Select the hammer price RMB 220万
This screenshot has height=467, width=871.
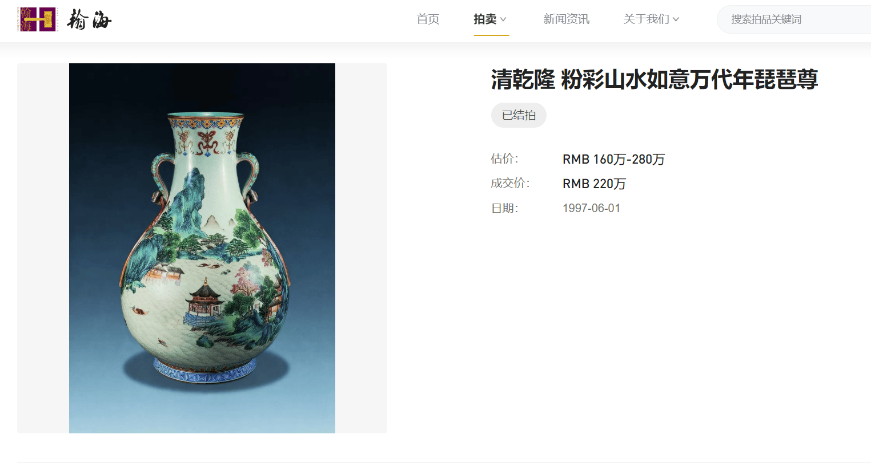(594, 184)
